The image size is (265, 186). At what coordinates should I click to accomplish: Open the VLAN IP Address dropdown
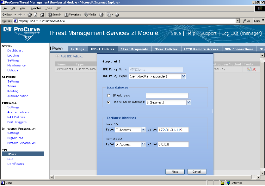coord(189,102)
